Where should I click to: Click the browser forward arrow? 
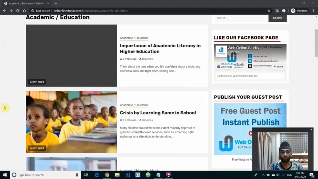tap(11, 11)
